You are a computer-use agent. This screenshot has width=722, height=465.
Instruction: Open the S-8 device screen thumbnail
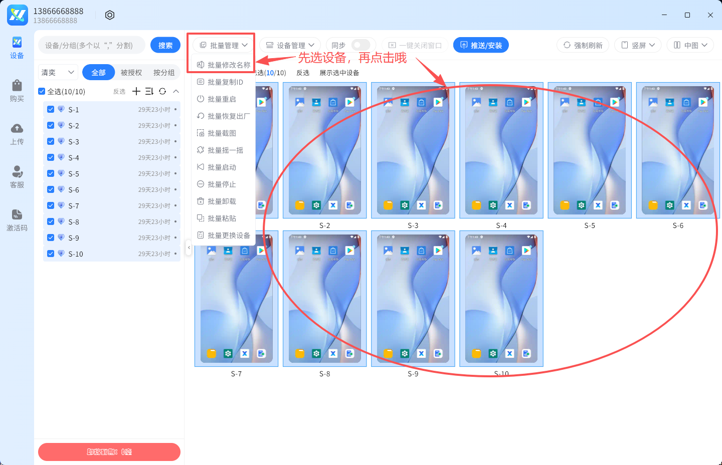coord(325,299)
